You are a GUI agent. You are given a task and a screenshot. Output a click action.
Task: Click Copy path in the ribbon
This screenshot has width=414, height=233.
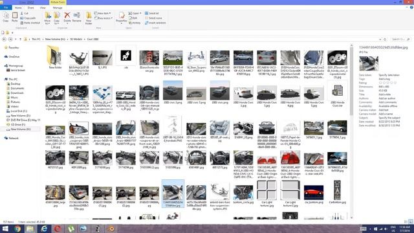[x=28, y=18]
